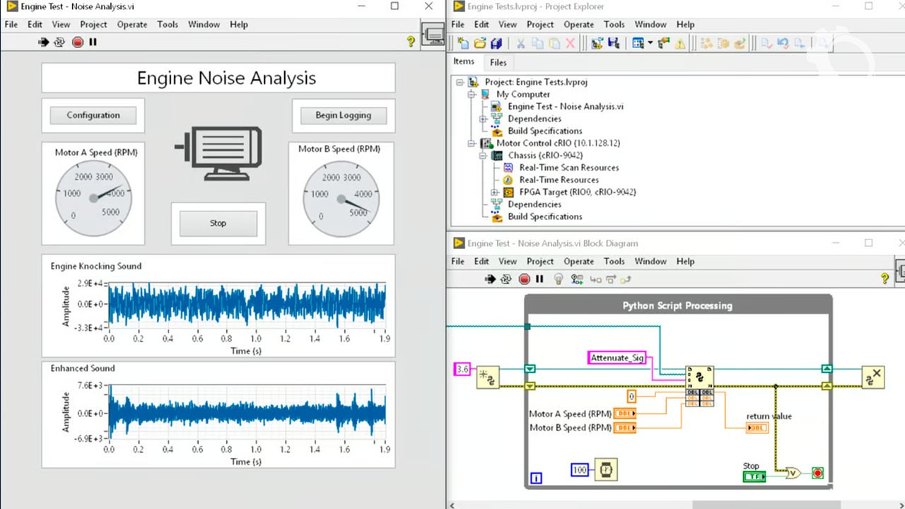This screenshot has width=905, height=509.
Task: Collapse the My Computer tree node
Action: pyautogui.click(x=472, y=94)
